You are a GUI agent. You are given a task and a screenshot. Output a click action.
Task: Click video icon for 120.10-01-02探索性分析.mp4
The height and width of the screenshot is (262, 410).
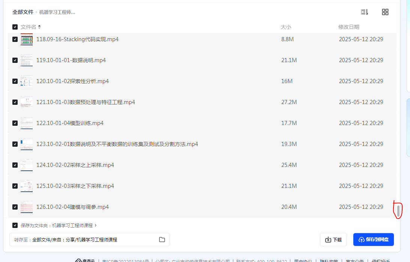27,81
